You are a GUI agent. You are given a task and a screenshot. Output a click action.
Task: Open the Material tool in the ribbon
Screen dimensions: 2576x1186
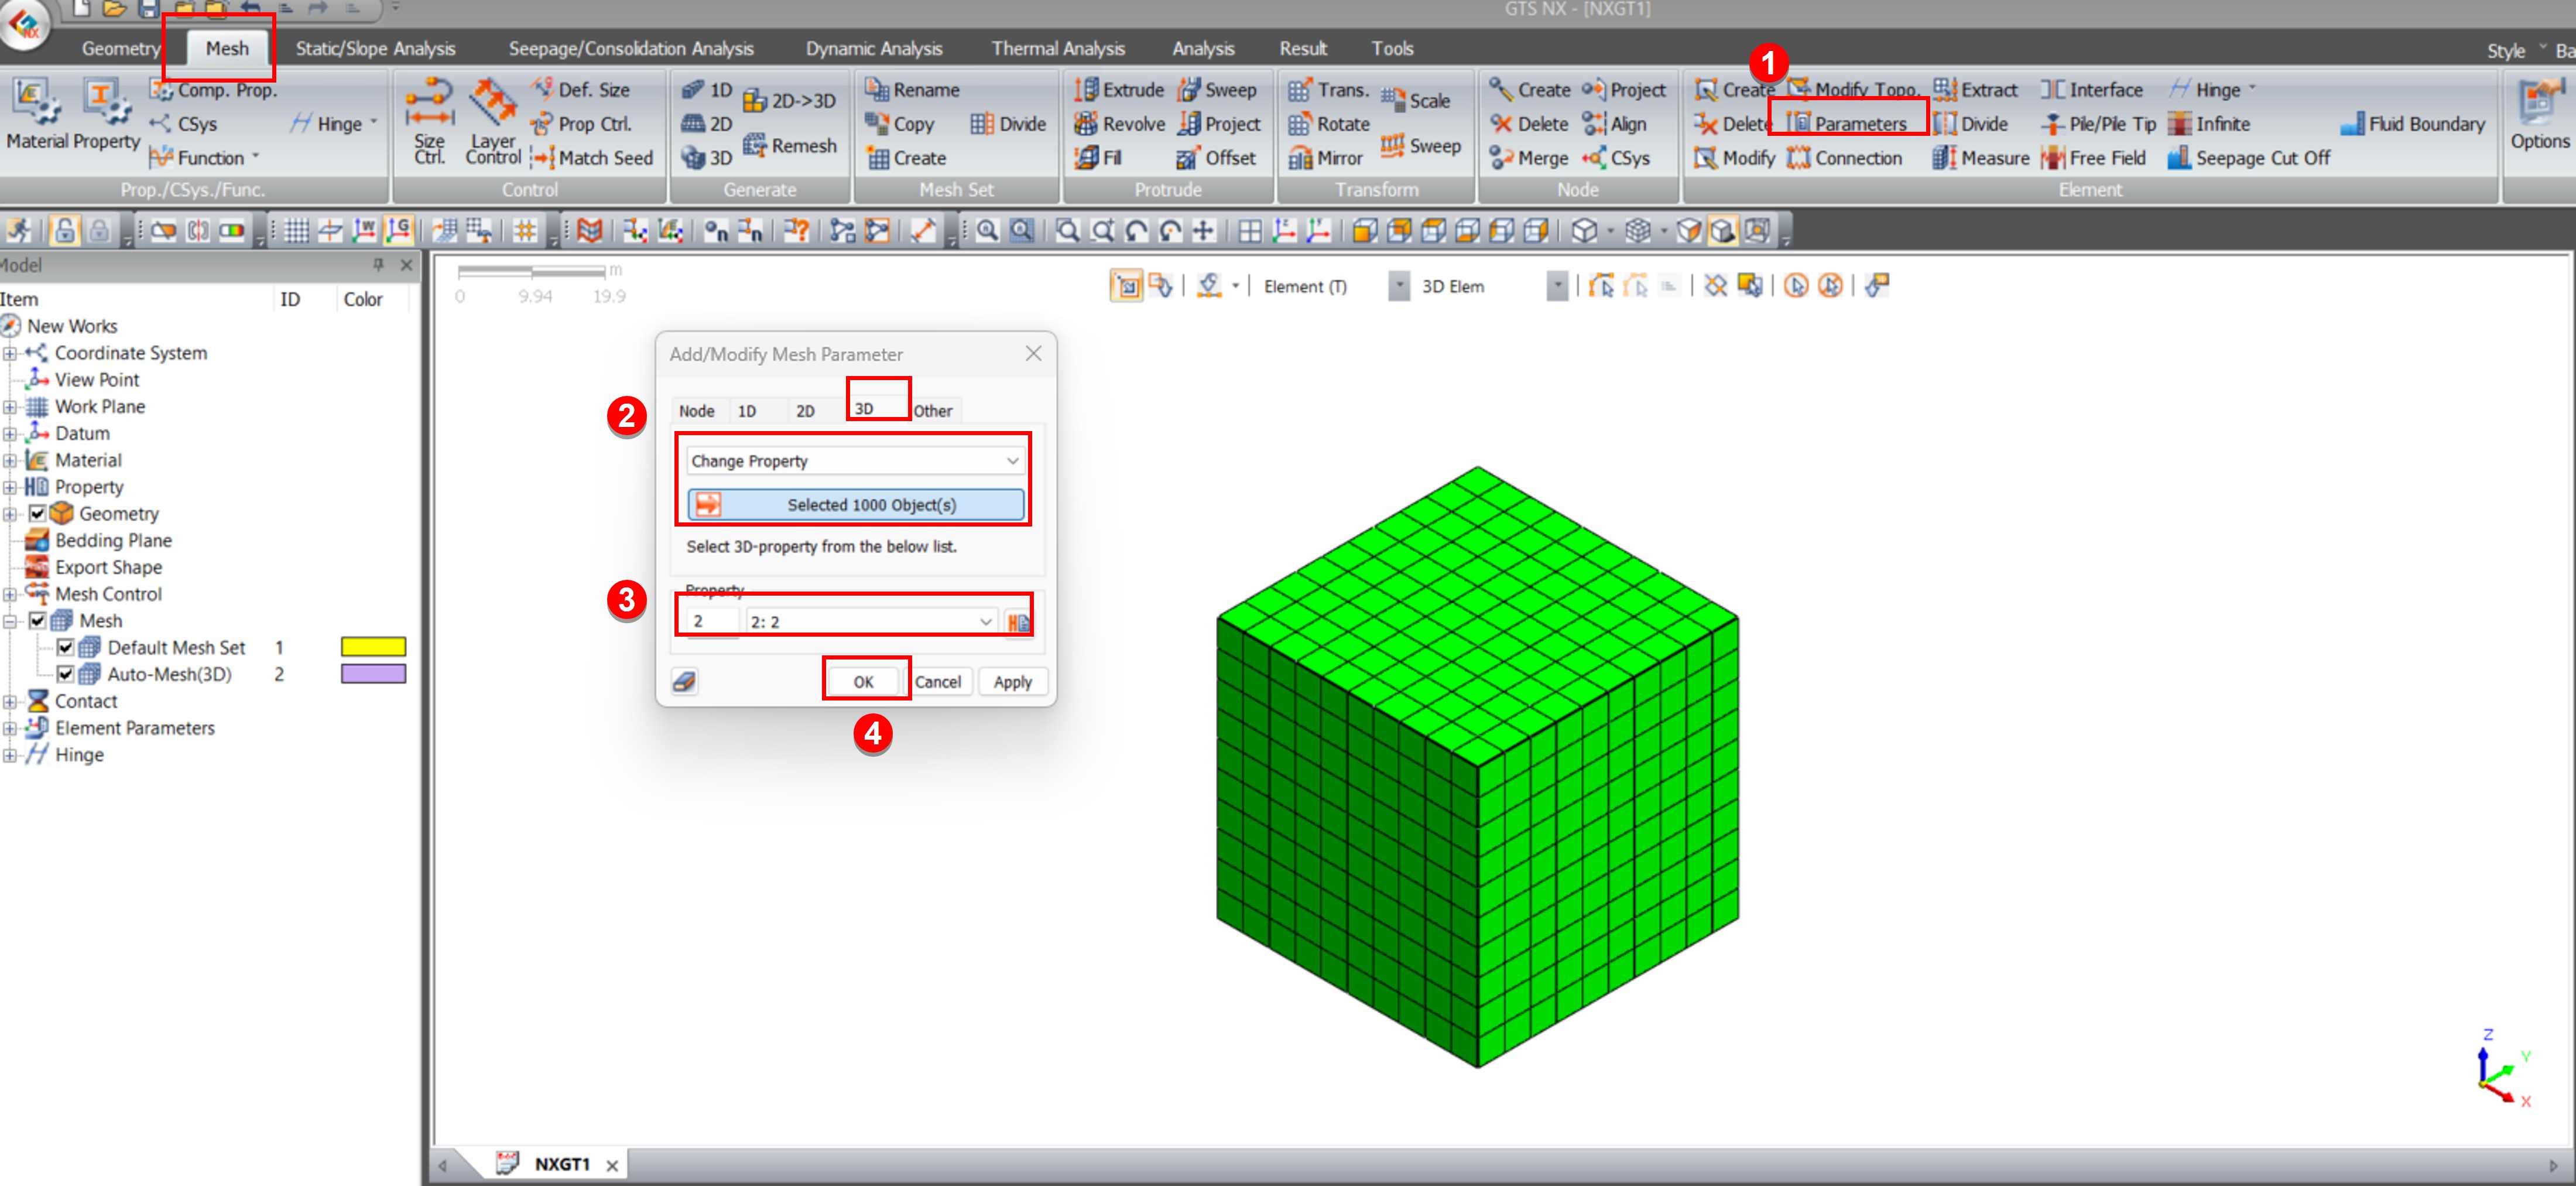point(36,115)
